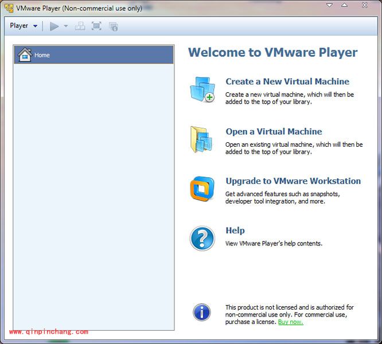Image resolution: width=382 pixels, height=344 pixels.
Task: Click the Help question mark icon
Action: (202, 239)
